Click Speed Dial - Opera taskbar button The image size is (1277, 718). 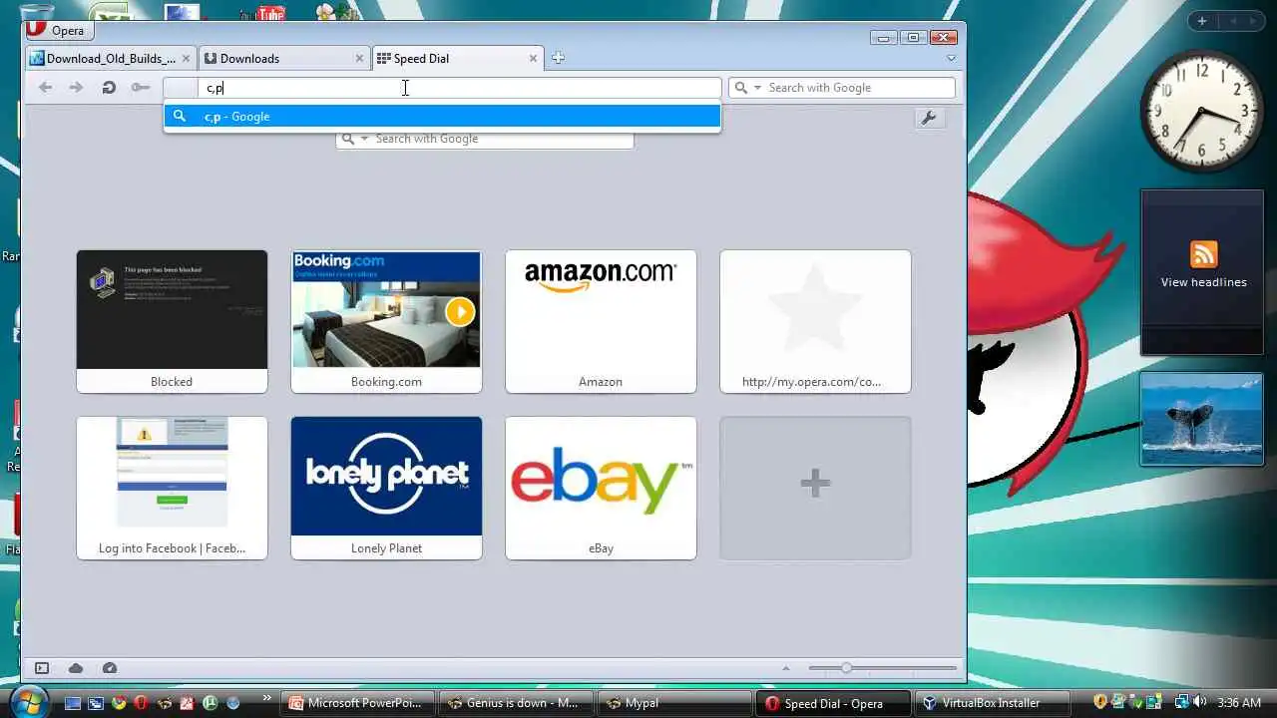pos(833,703)
